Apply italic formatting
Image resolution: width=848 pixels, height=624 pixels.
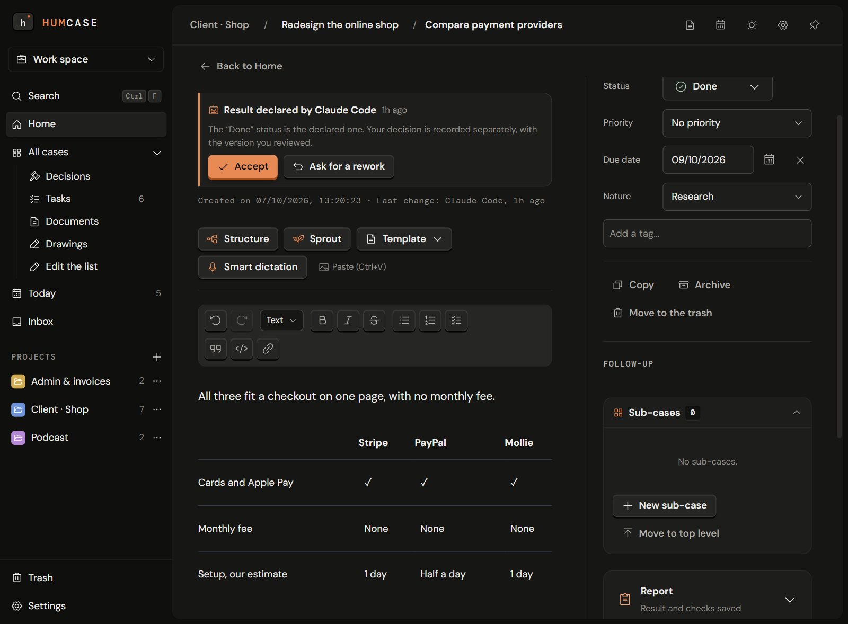coord(348,320)
